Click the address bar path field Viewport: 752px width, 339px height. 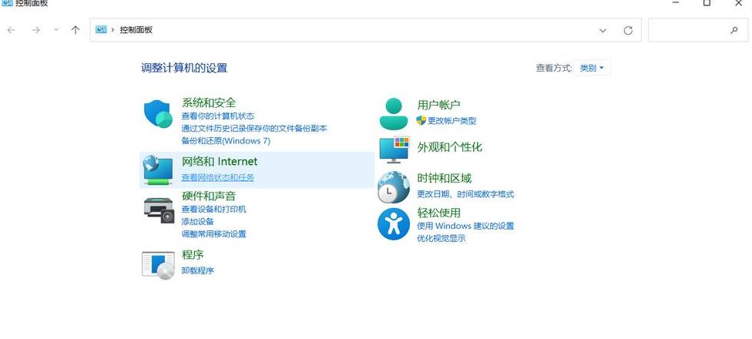365,30
